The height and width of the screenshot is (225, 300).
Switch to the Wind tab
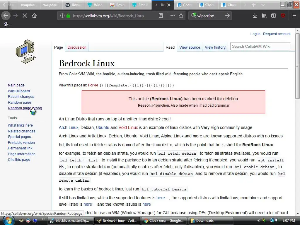(x=96, y=5)
